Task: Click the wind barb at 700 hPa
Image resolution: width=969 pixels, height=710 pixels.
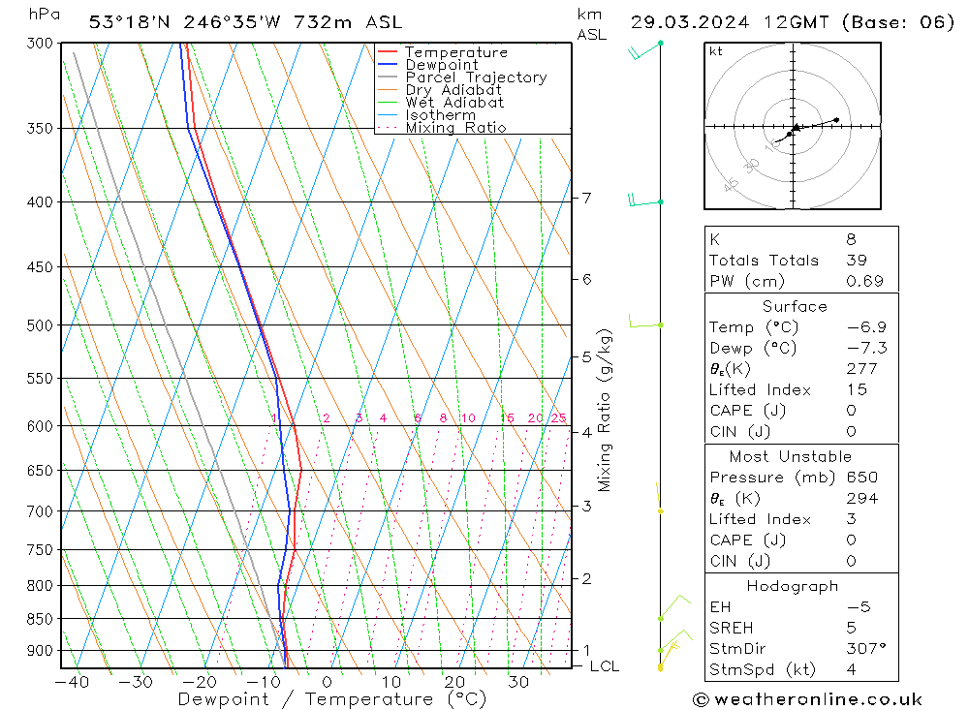Action: point(659,498)
